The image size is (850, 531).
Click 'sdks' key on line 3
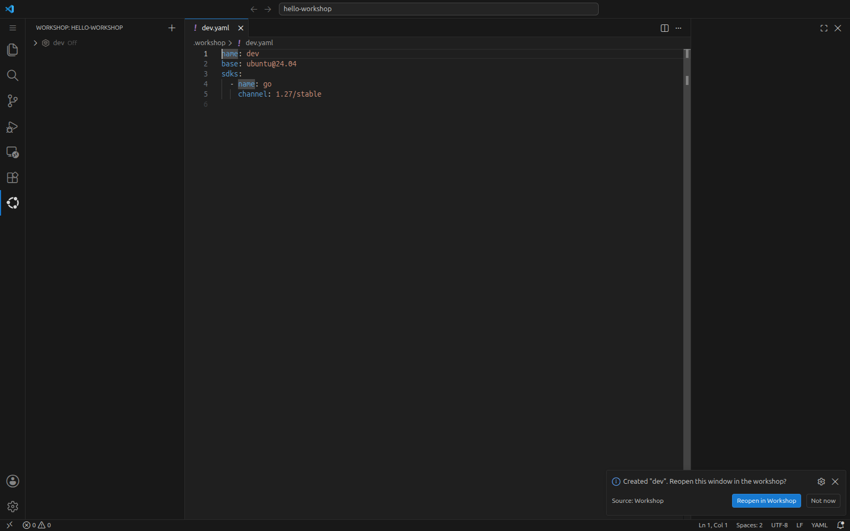click(229, 74)
